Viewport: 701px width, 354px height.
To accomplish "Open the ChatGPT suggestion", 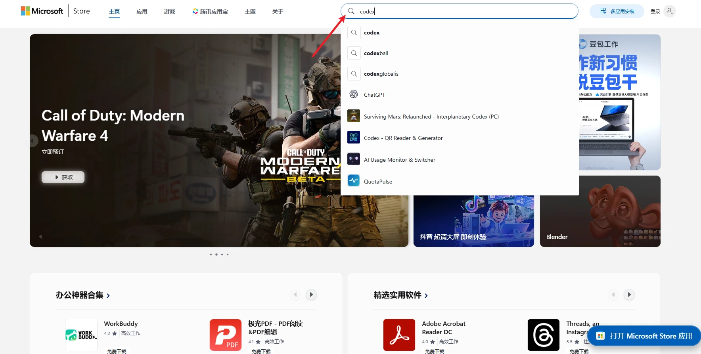I will pyautogui.click(x=460, y=95).
